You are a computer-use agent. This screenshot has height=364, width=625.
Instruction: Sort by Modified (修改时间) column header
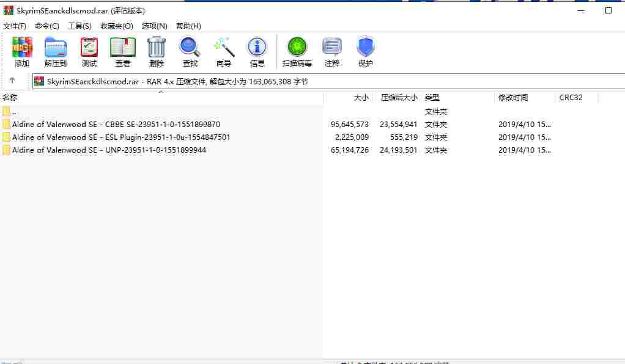click(525, 98)
